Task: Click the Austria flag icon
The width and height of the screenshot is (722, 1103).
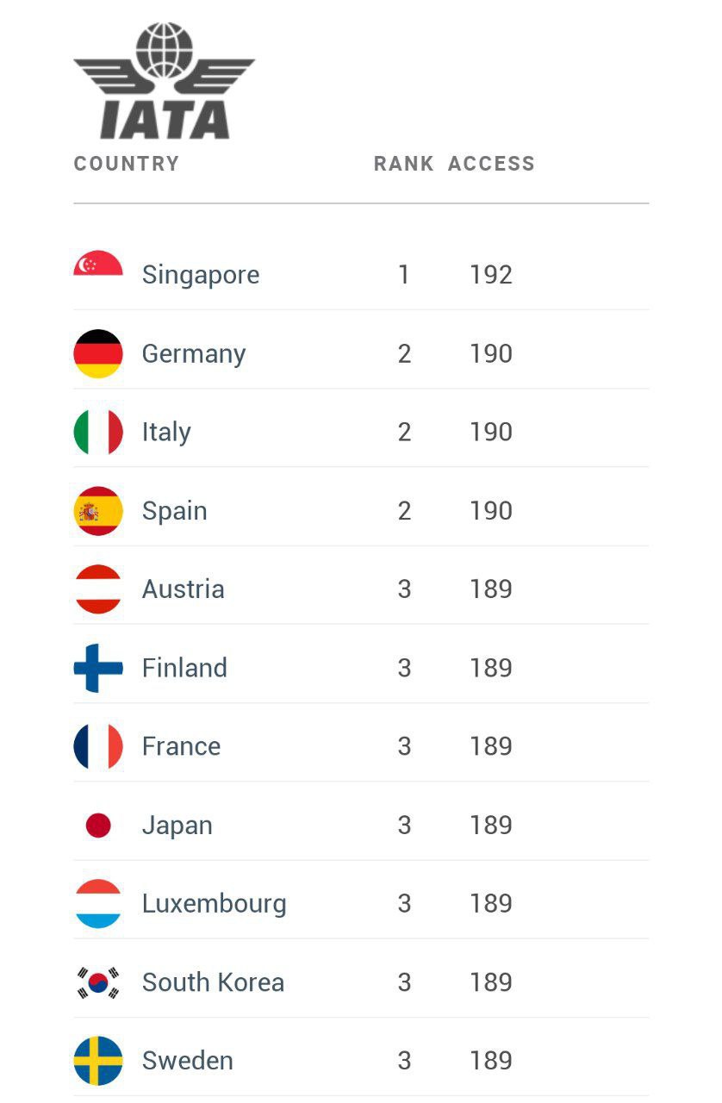Action: [98, 589]
